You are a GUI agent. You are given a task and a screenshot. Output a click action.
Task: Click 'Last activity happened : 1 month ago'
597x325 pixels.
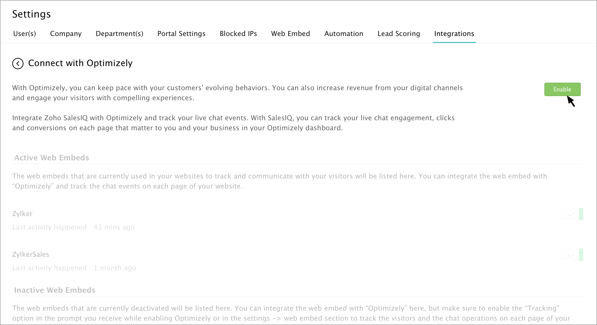coord(74,268)
